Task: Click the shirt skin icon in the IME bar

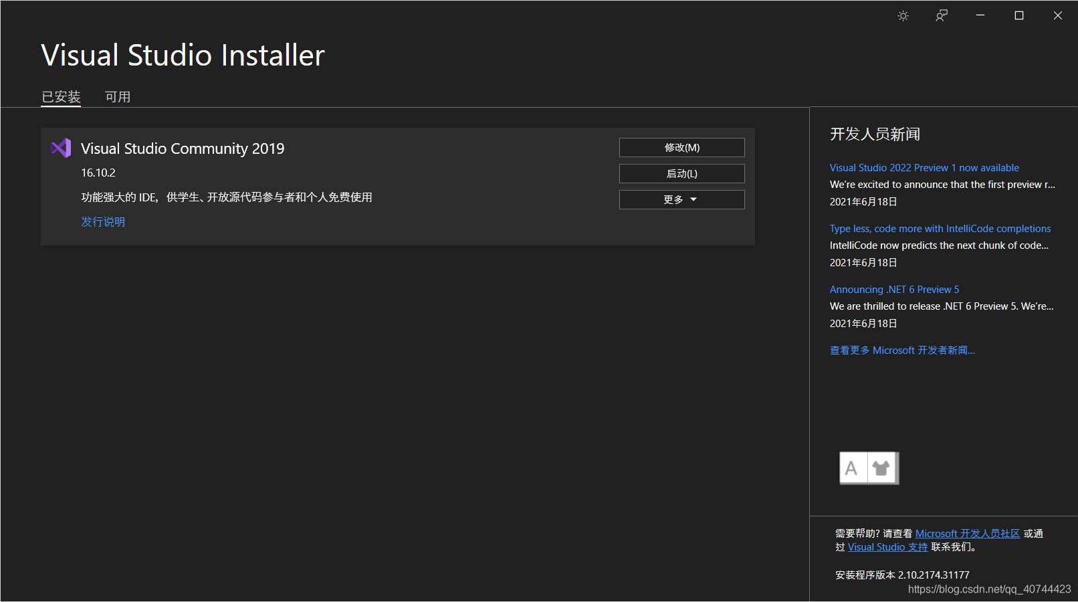Action: point(881,468)
